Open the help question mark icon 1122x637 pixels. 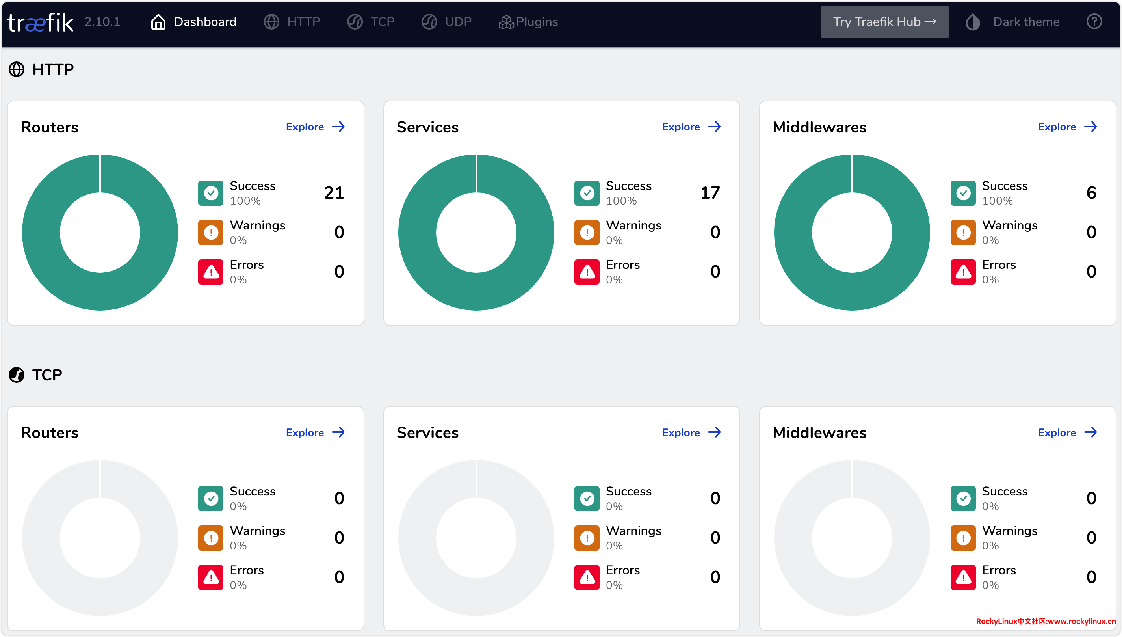1094,21
